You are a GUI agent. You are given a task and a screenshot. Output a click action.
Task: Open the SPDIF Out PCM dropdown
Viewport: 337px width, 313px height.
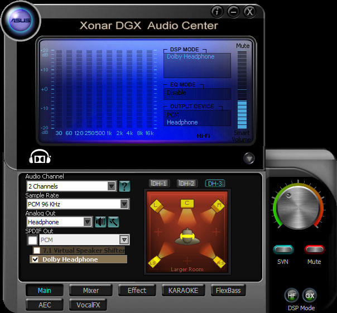coord(84,240)
